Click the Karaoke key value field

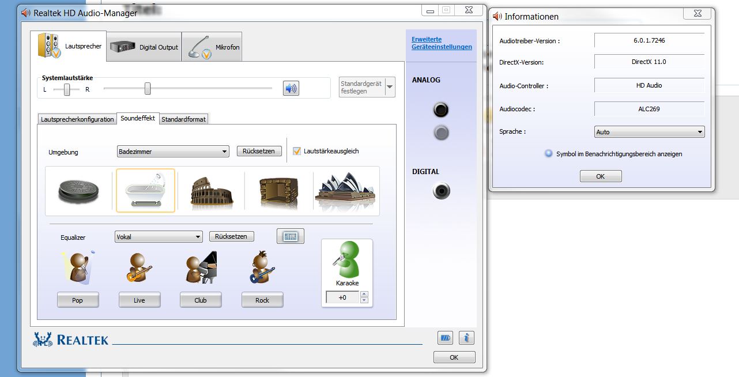pos(342,297)
